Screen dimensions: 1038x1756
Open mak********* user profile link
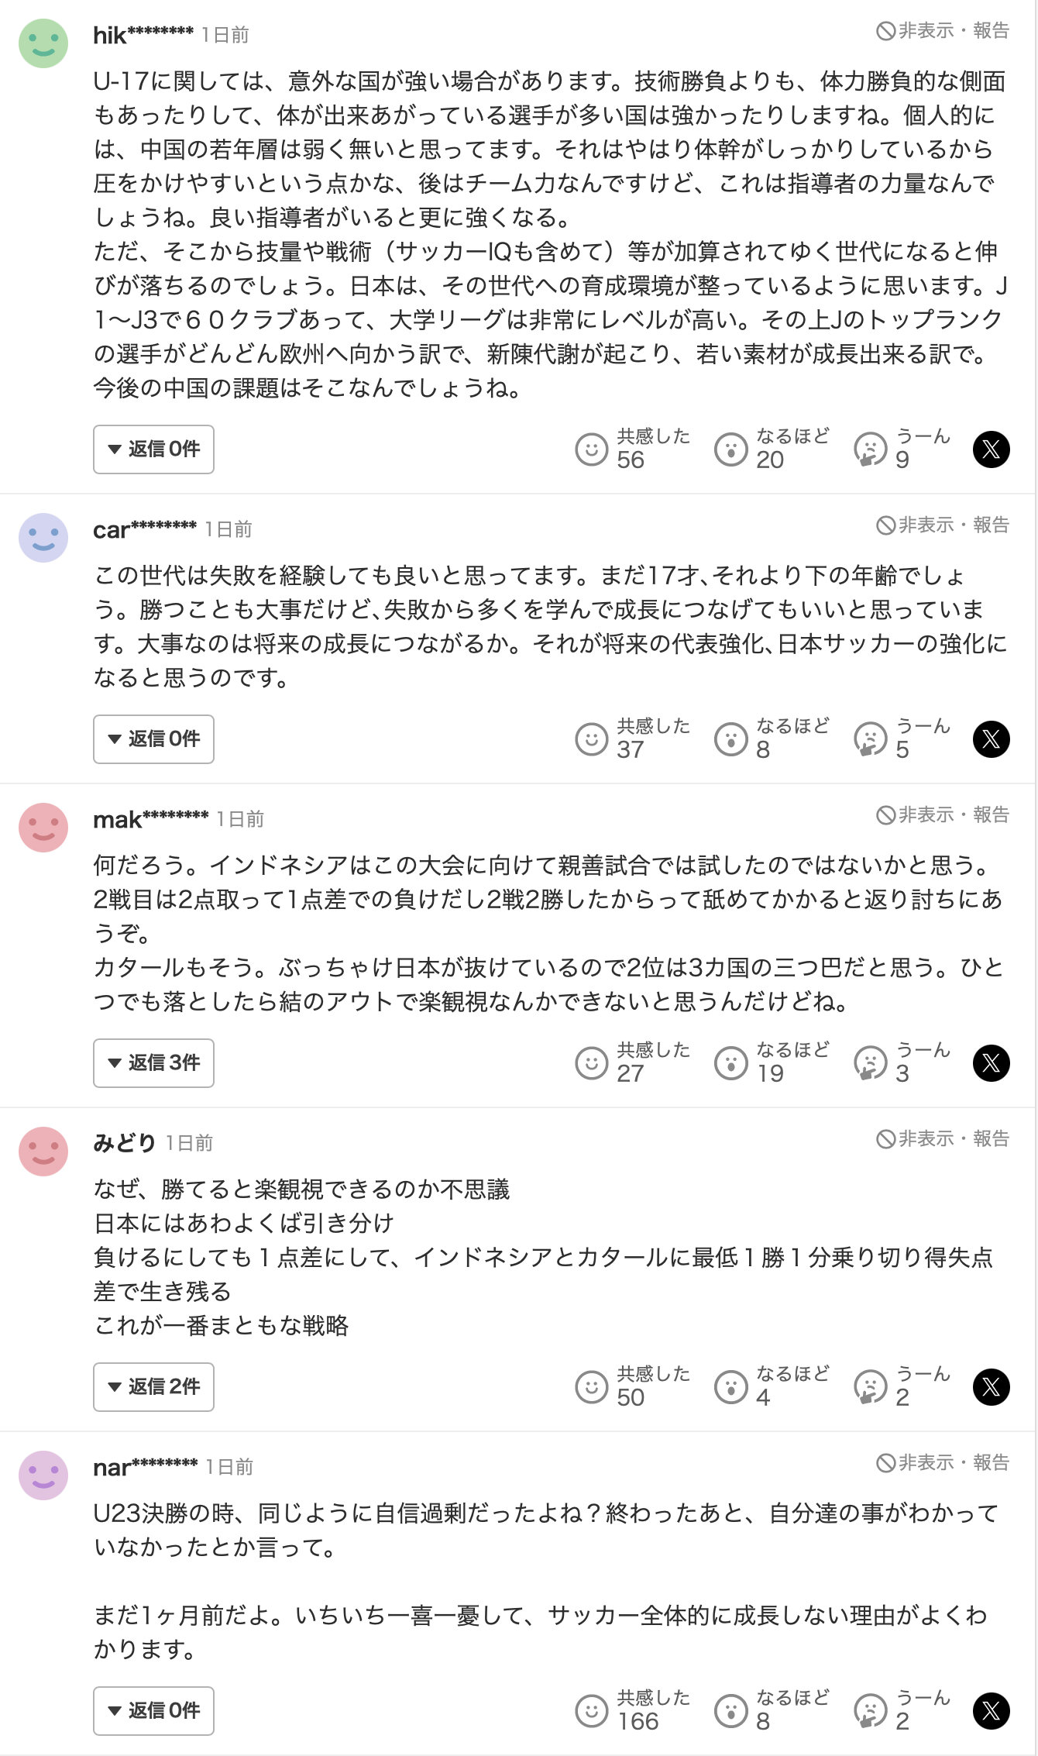pyautogui.click(x=150, y=820)
